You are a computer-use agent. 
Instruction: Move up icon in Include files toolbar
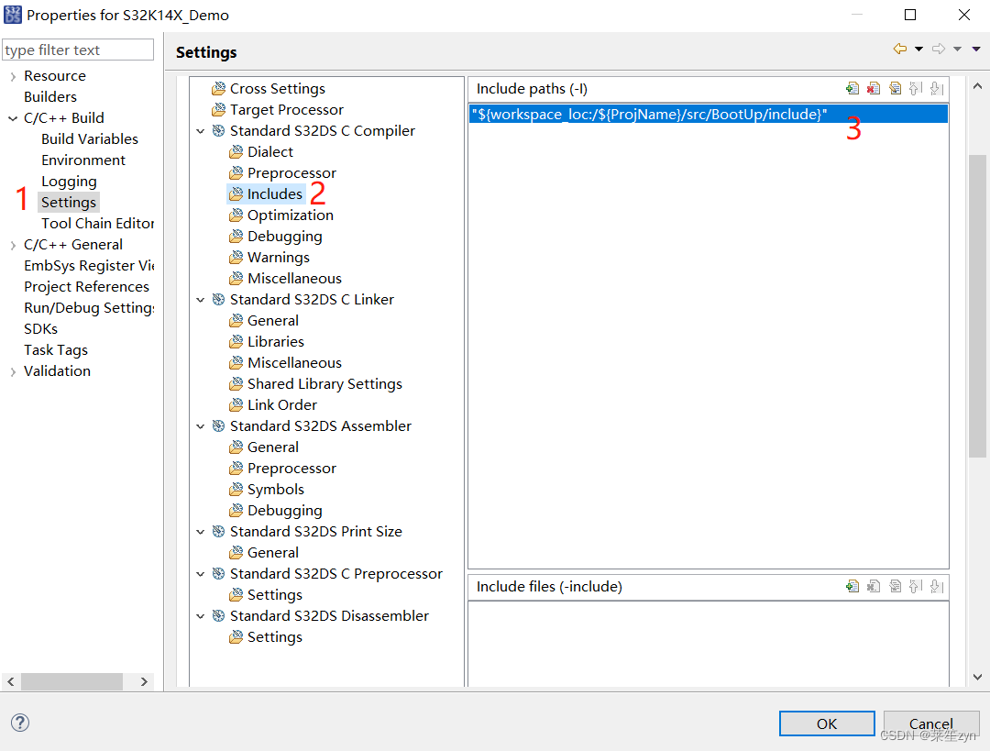[x=916, y=586]
